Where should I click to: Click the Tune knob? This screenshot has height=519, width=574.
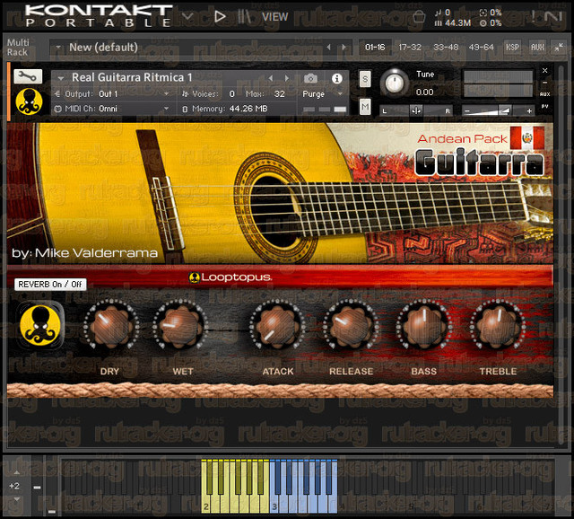395,83
